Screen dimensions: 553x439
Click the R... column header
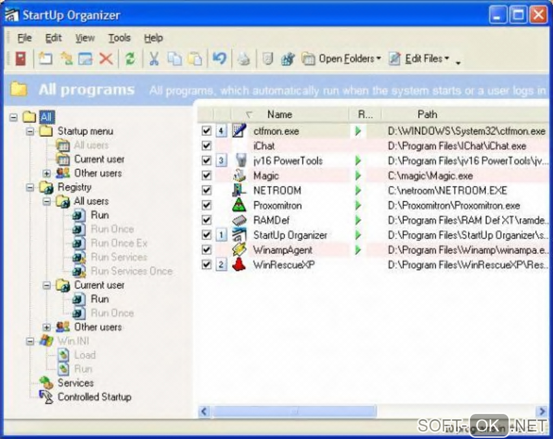365,114
